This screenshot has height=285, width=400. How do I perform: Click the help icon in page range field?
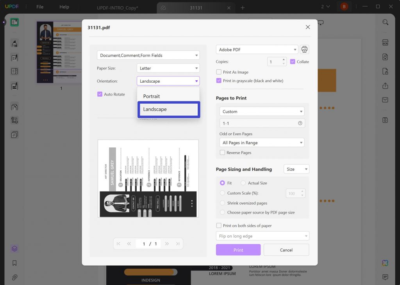tap(300, 123)
